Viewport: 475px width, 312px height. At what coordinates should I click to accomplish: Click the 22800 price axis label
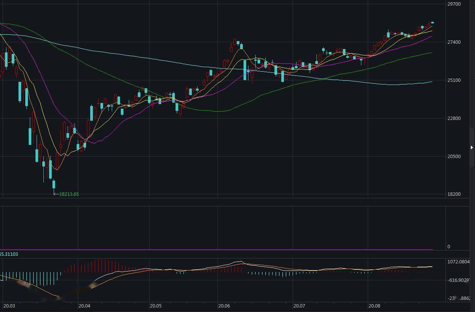pyautogui.click(x=454, y=118)
